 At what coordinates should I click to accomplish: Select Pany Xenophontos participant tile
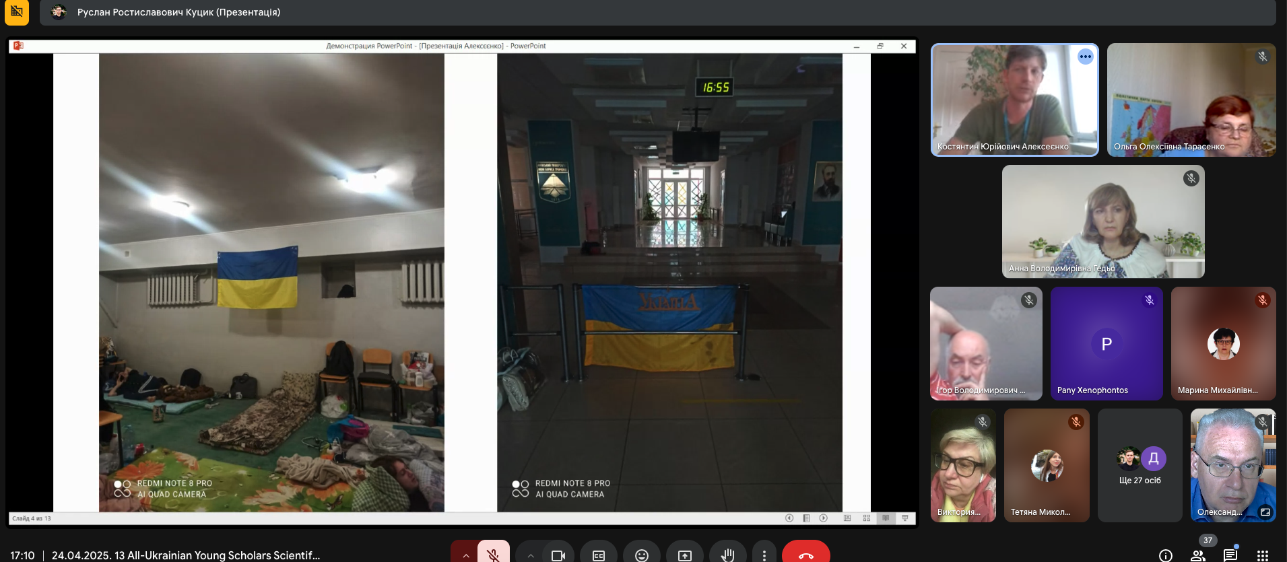[1106, 344]
